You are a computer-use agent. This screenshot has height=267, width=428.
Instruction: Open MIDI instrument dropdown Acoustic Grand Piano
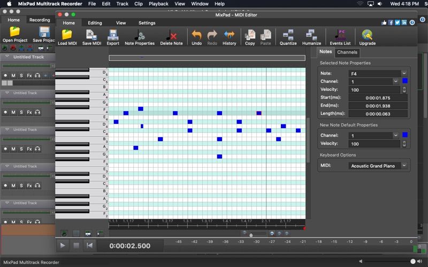(404, 166)
